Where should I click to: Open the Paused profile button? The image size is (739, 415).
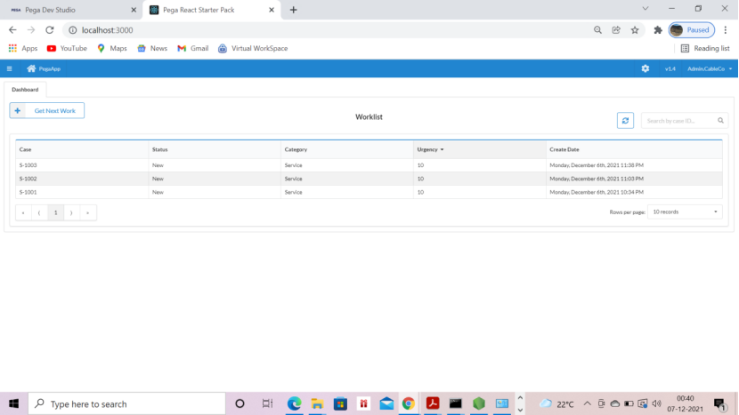coord(692,30)
